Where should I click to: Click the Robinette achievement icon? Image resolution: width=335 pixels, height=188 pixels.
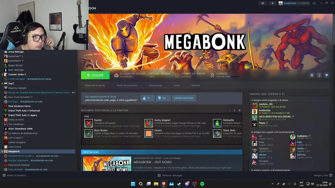(217, 123)
